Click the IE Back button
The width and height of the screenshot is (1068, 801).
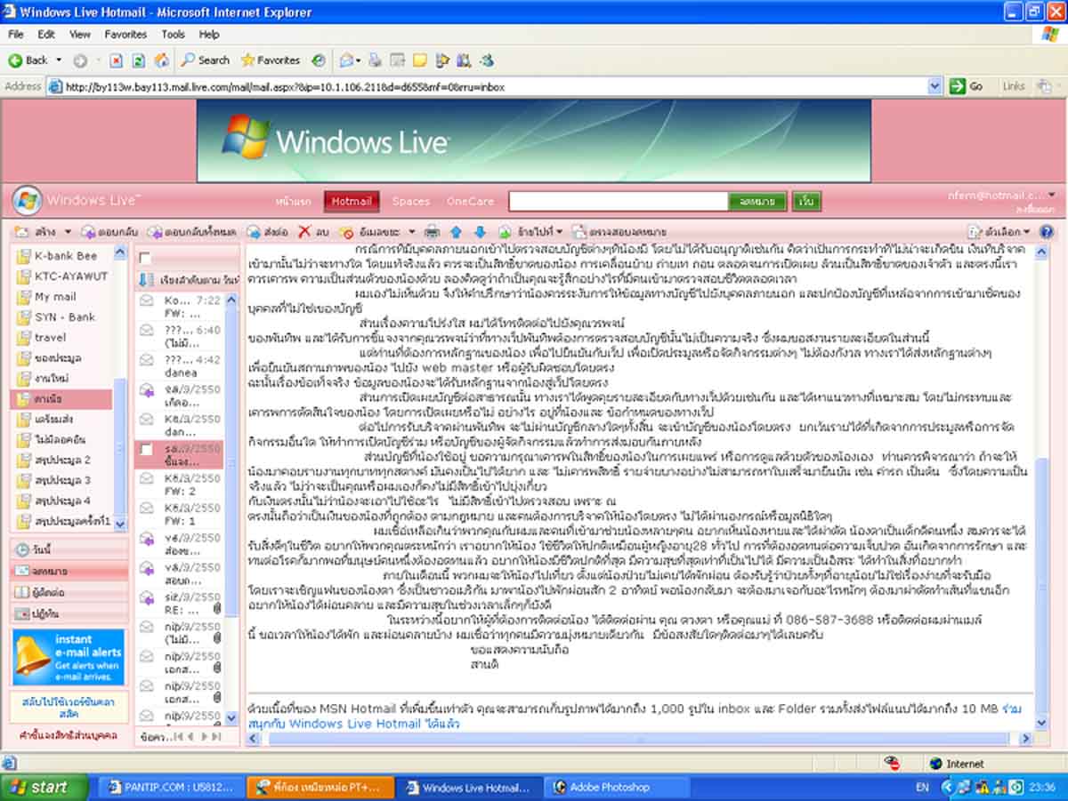[x=28, y=60]
